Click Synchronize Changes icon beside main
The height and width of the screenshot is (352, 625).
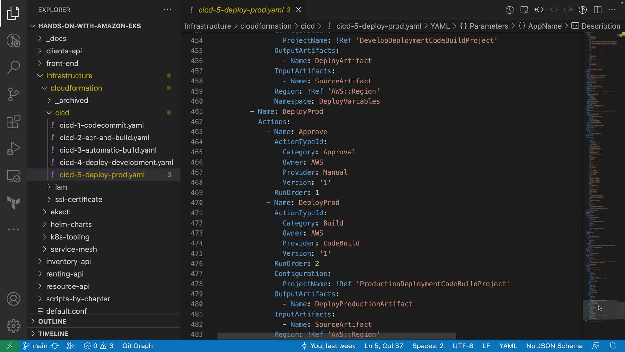pyautogui.click(x=55, y=346)
